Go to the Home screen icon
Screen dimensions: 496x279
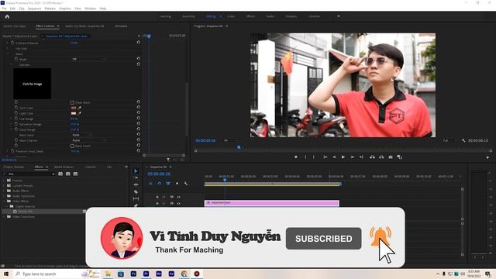(x=7, y=16)
